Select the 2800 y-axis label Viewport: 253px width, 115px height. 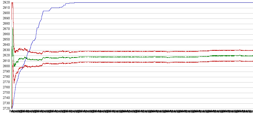(5, 66)
